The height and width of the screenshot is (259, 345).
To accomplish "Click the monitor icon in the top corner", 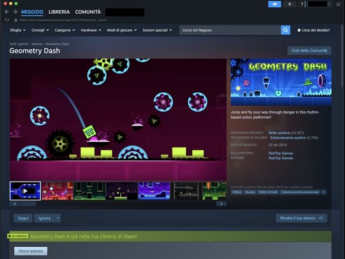I will coord(338,4).
